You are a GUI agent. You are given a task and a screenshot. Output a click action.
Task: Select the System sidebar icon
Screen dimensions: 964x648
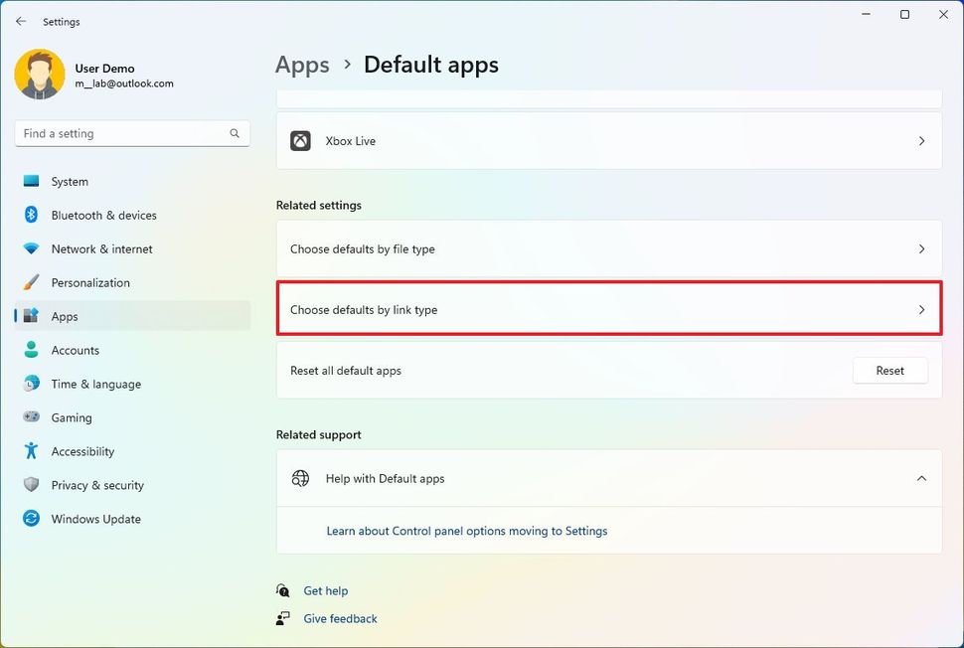[35, 181]
